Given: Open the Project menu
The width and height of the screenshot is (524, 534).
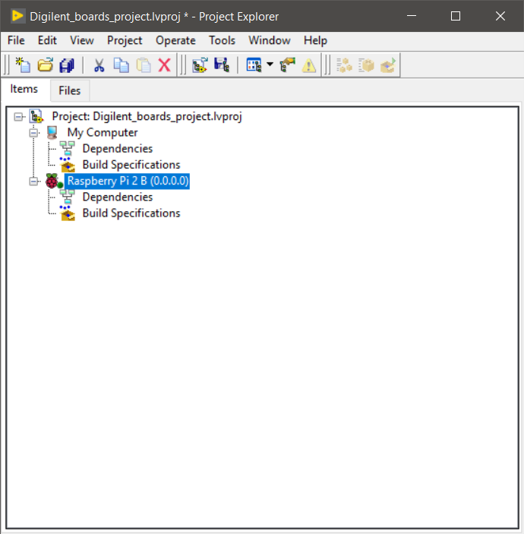Looking at the screenshot, I should pos(125,40).
